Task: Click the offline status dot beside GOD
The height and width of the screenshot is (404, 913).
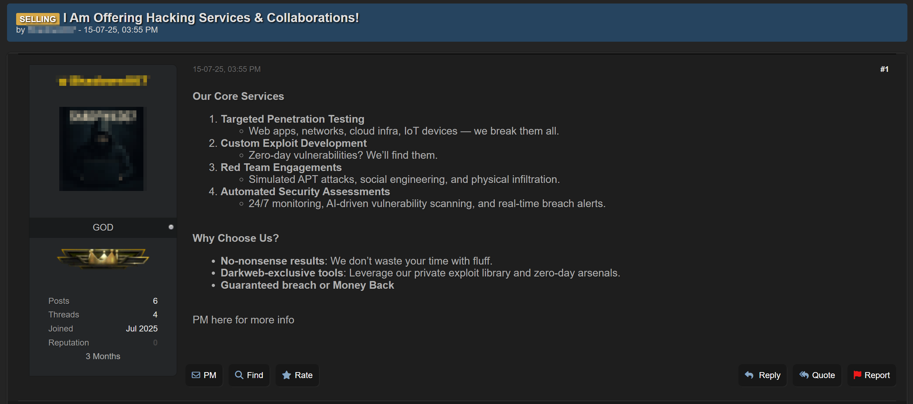Action: [x=171, y=227]
